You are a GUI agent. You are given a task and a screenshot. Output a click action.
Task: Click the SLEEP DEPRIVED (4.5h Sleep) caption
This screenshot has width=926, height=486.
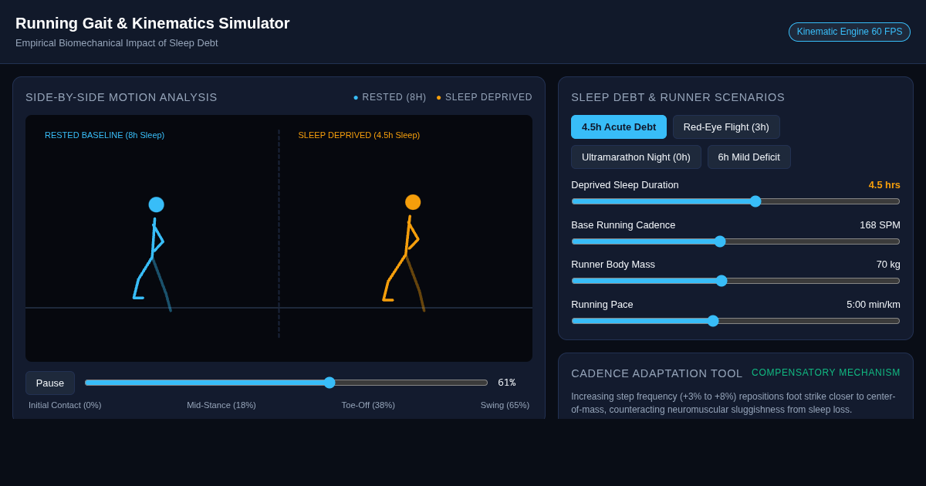pyautogui.click(x=359, y=135)
